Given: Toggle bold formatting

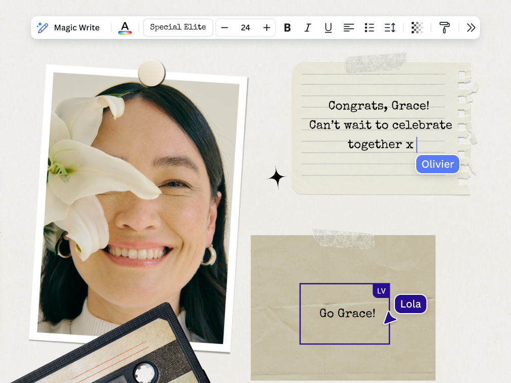Looking at the screenshot, I should coord(287,27).
